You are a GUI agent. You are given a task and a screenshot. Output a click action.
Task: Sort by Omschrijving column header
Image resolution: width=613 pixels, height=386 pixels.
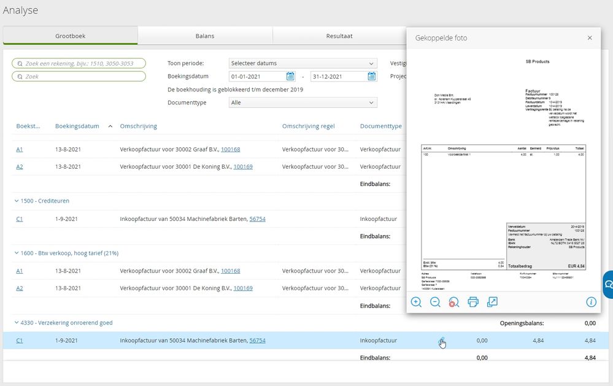[139, 126]
